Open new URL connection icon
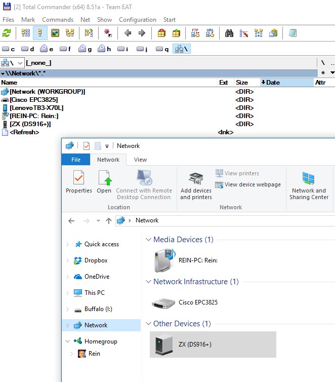Screen dimensions: 335x382 coord(210,33)
